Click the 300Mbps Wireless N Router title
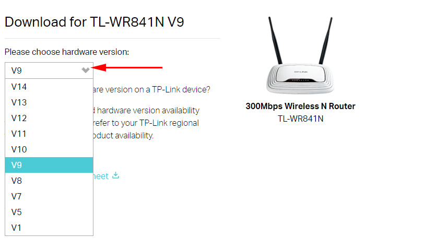Image resolution: width=436 pixels, height=248 pixels. tap(300, 106)
